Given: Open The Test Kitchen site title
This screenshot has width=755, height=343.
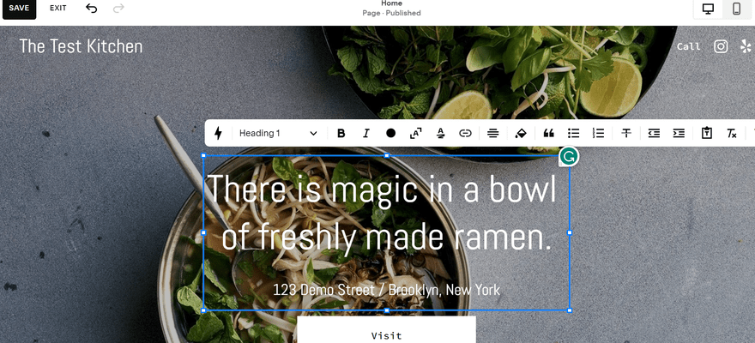Looking at the screenshot, I should (81, 46).
